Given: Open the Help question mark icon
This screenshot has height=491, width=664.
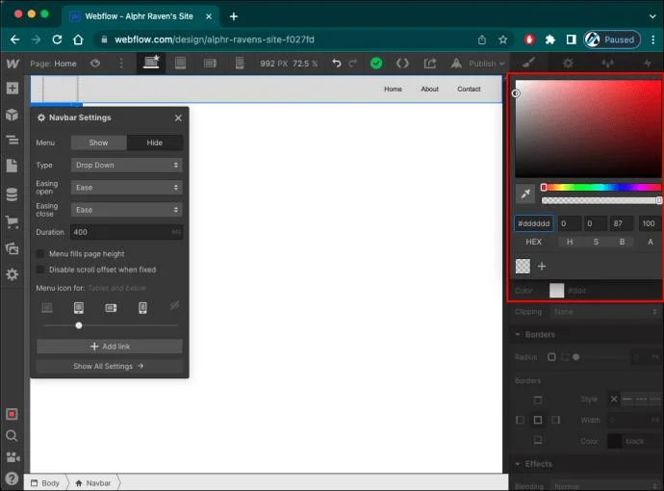Looking at the screenshot, I should (12, 478).
